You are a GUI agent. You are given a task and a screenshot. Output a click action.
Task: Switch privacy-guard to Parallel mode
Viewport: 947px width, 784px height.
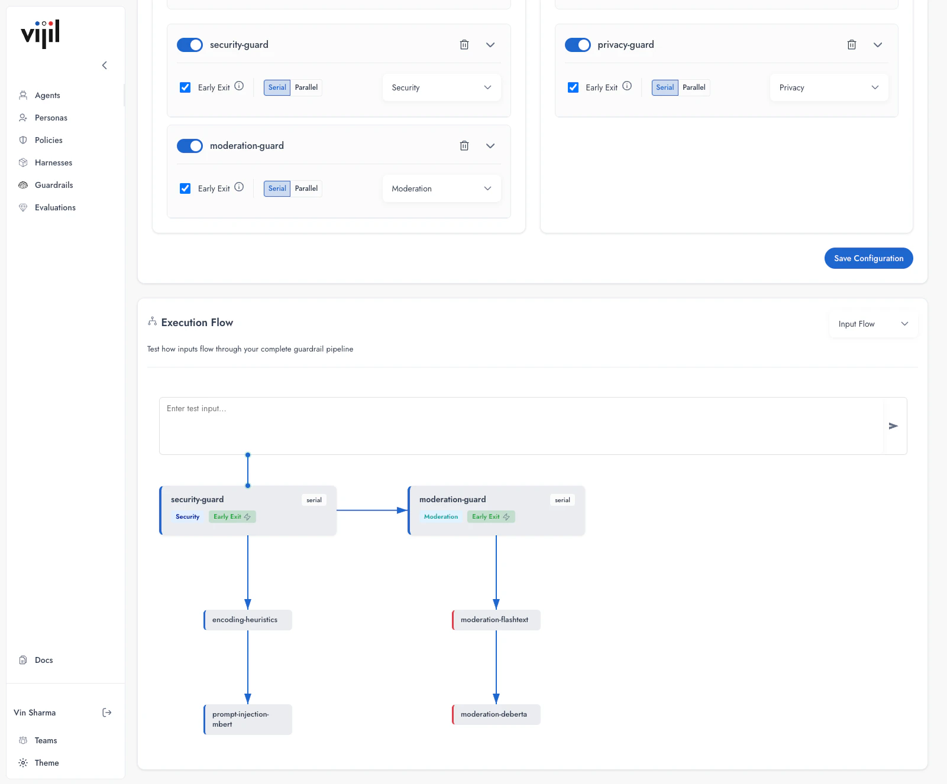[x=693, y=87]
